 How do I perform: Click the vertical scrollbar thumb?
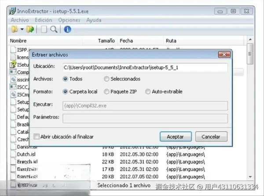click(x=250, y=54)
